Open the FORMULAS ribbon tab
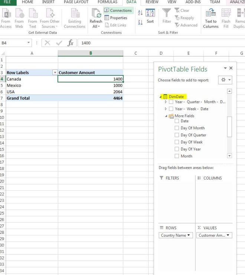245x275 pixels. click(107, 2)
